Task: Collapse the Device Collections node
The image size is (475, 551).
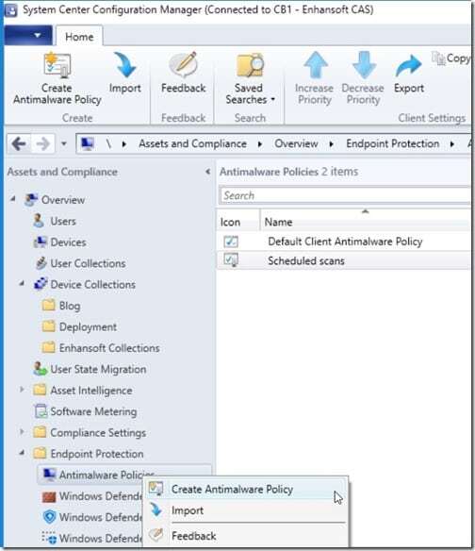Action: pos(22,284)
